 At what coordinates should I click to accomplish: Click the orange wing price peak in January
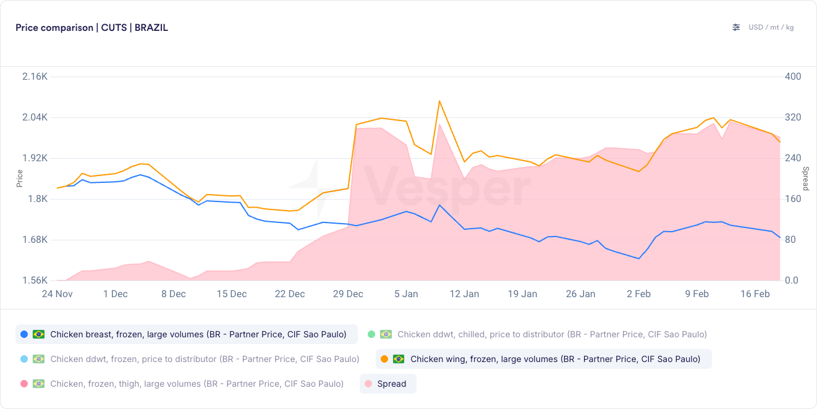click(439, 101)
